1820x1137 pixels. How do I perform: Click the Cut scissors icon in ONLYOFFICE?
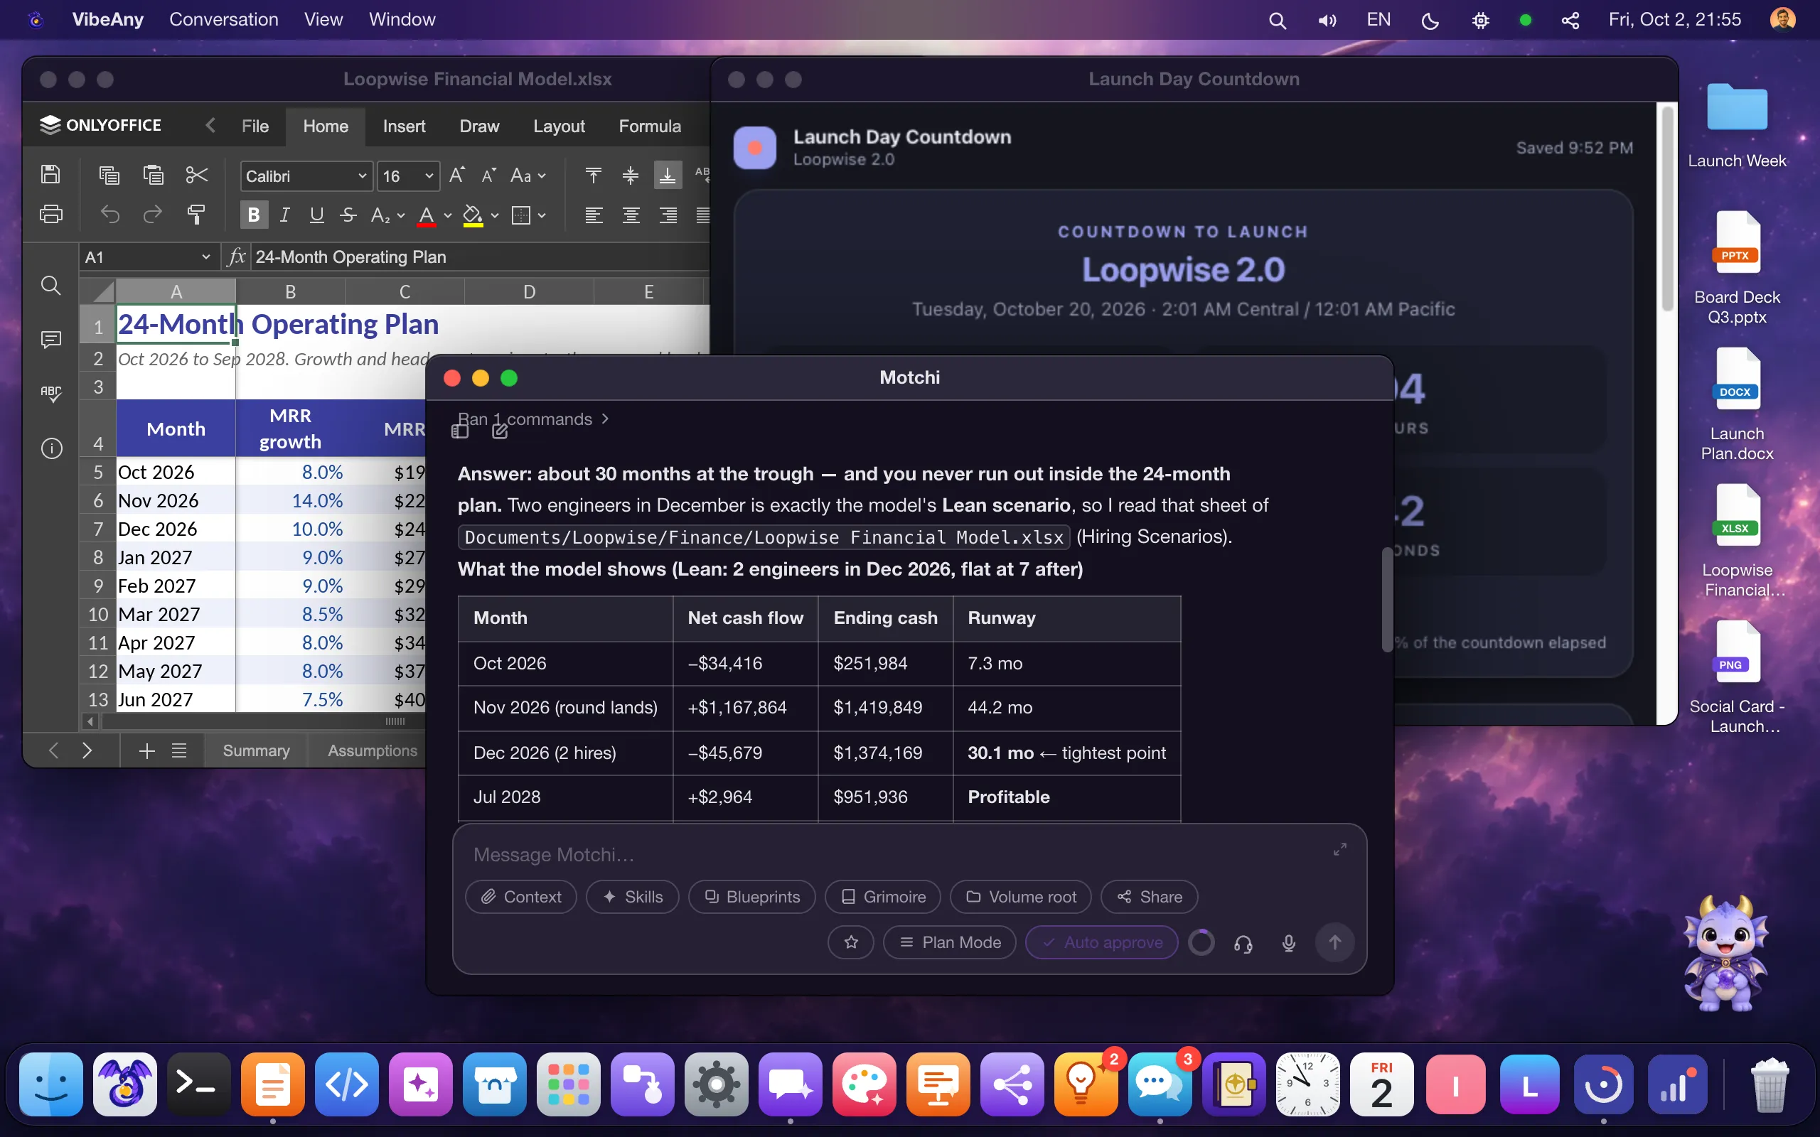click(196, 176)
